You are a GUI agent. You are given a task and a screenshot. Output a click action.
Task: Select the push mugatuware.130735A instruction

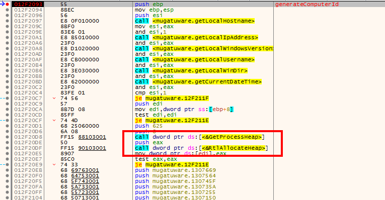[175, 187]
